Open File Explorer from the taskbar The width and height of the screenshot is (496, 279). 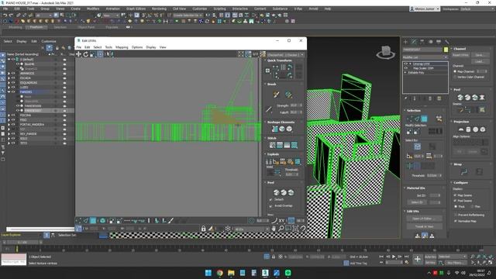(231, 273)
